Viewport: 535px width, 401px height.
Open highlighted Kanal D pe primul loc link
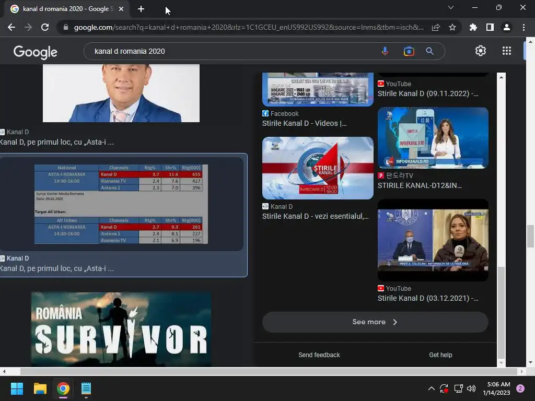57,268
